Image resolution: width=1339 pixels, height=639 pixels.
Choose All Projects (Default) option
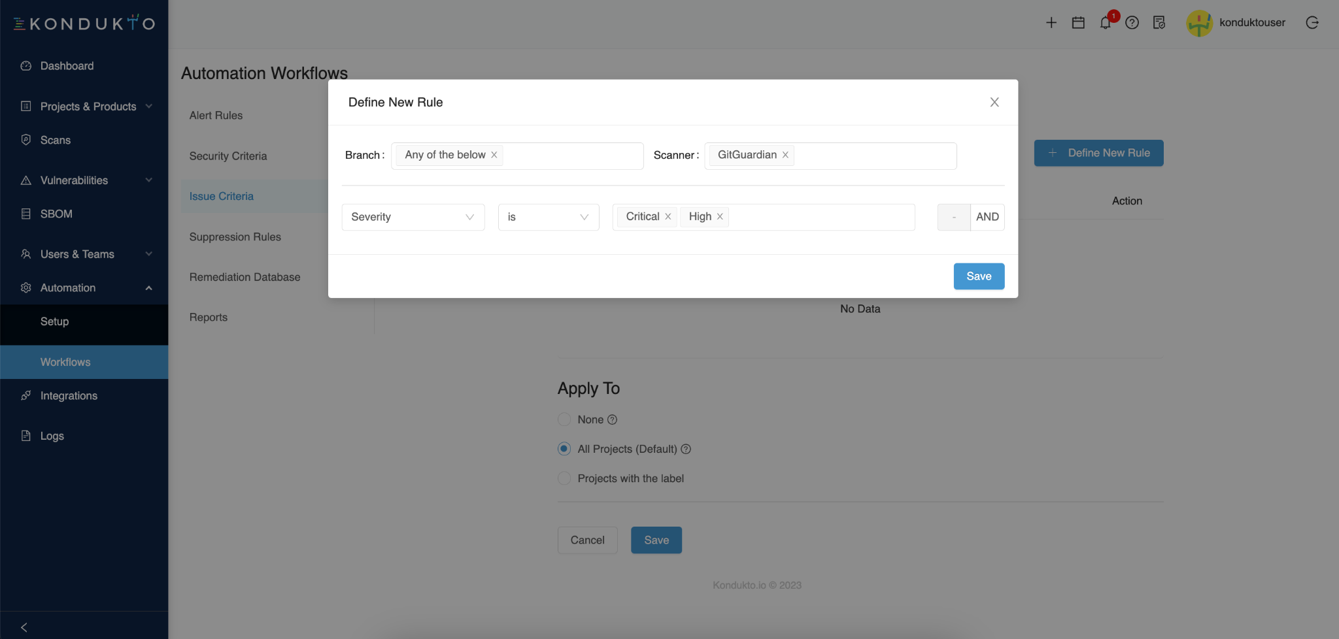click(x=564, y=449)
